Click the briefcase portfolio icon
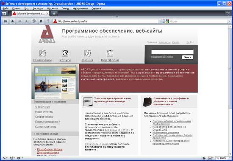The width and height of the screenshot is (233, 161). [x=147, y=101]
